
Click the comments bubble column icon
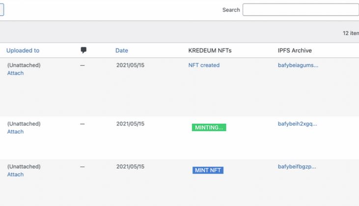83,50
